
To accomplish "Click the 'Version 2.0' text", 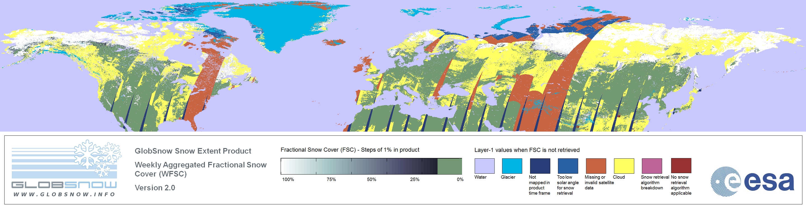I will pos(155,188).
